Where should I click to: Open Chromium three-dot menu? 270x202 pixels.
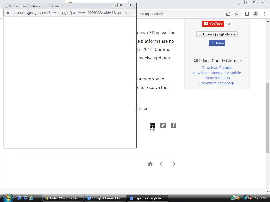264,14
